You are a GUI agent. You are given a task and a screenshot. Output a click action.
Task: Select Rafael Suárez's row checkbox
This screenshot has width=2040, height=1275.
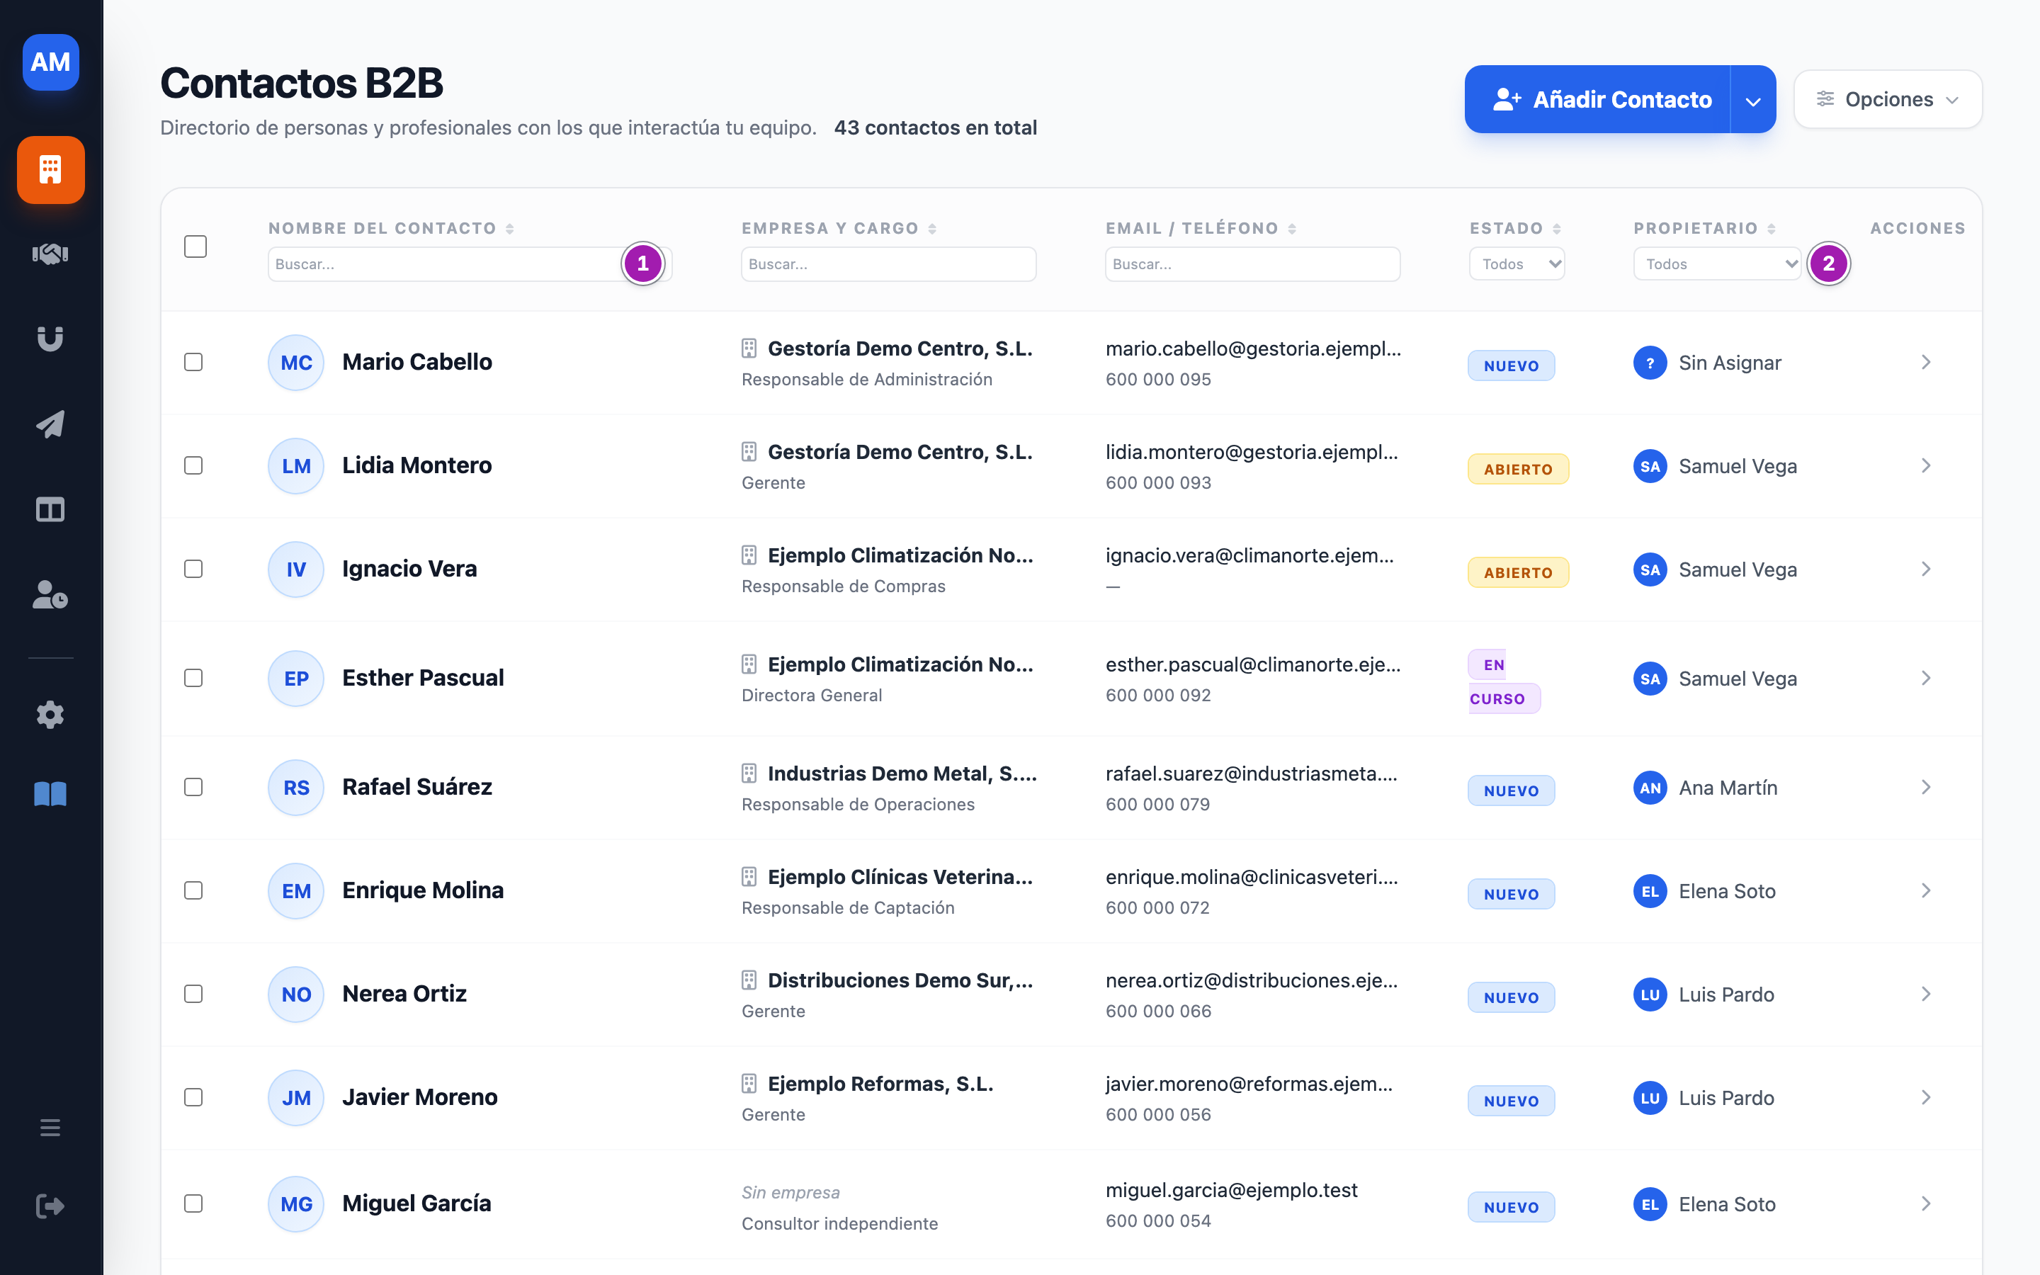click(194, 787)
